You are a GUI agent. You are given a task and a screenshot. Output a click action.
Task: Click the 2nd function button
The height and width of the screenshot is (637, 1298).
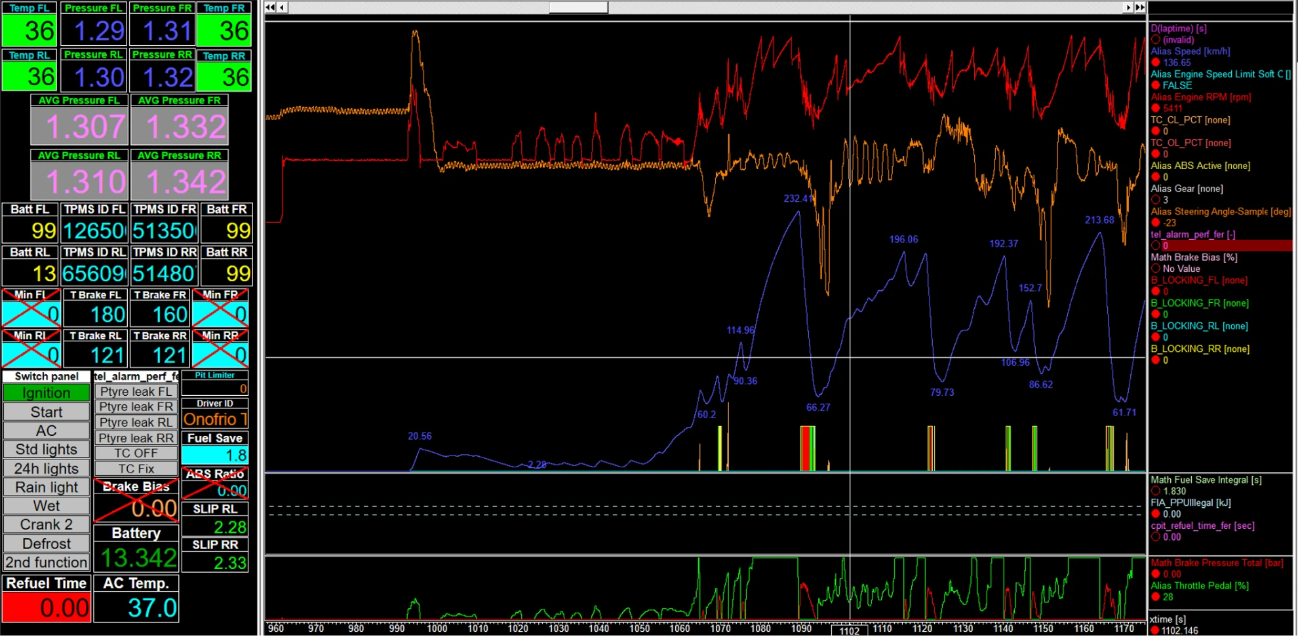(47, 562)
